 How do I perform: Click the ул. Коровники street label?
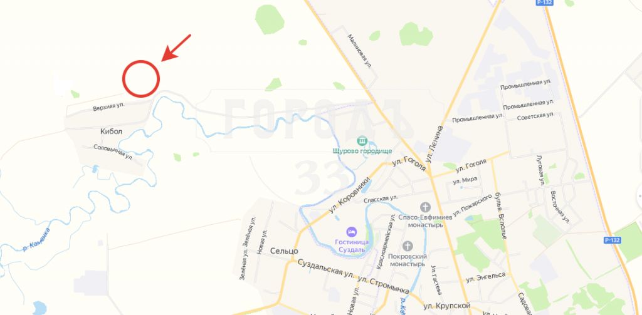350,195
